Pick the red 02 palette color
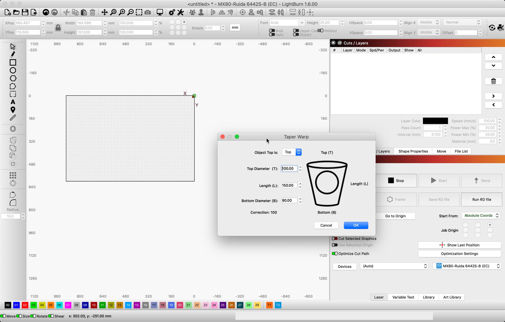 (x=25, y=305)
